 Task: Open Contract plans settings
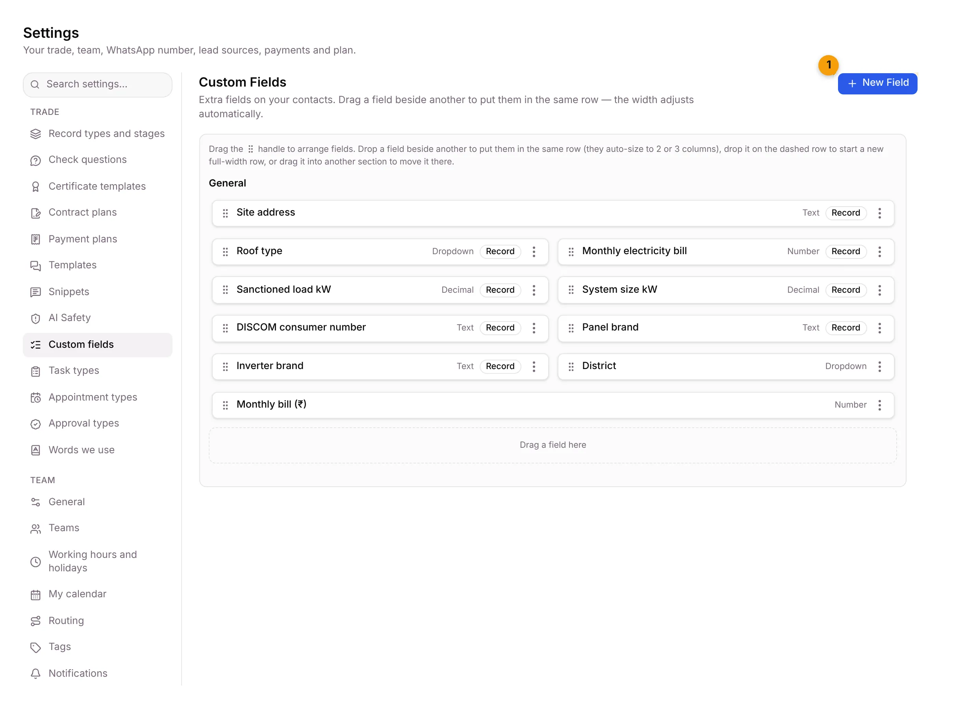point(98,212)
